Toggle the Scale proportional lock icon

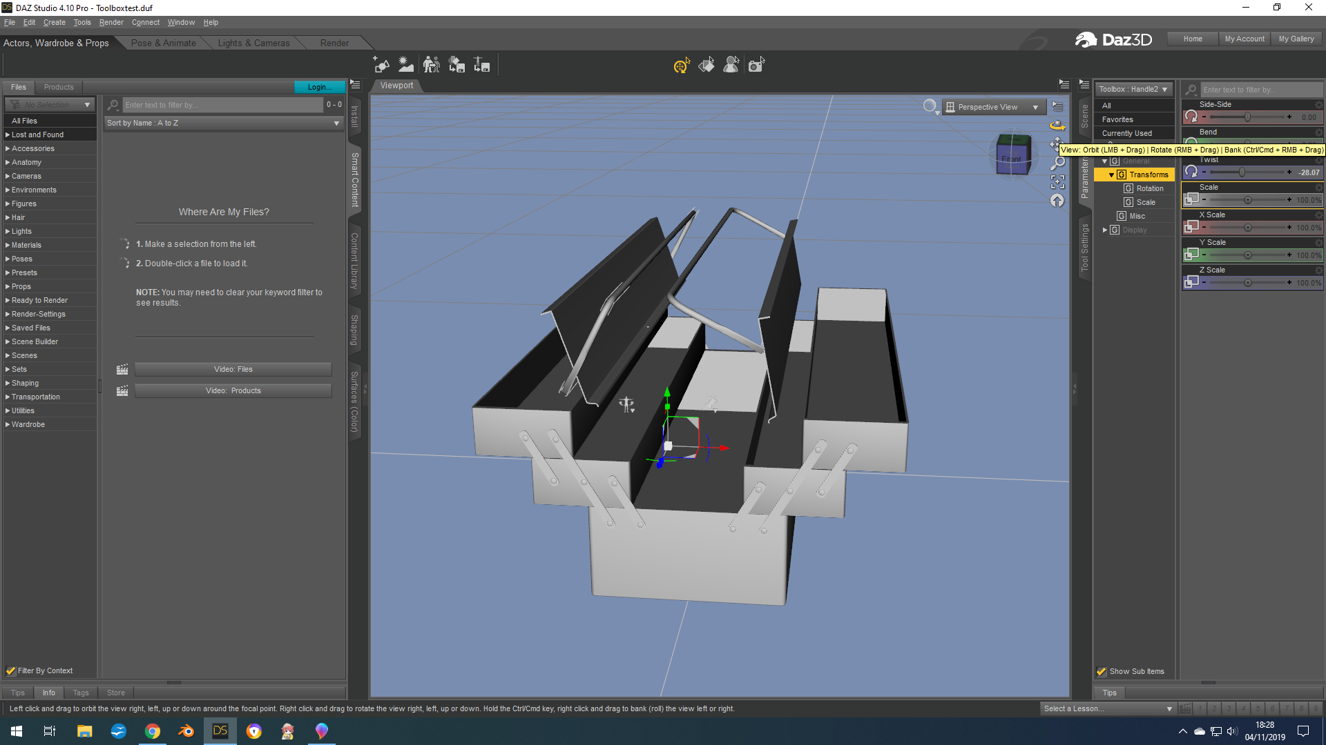coord(1191,199)
